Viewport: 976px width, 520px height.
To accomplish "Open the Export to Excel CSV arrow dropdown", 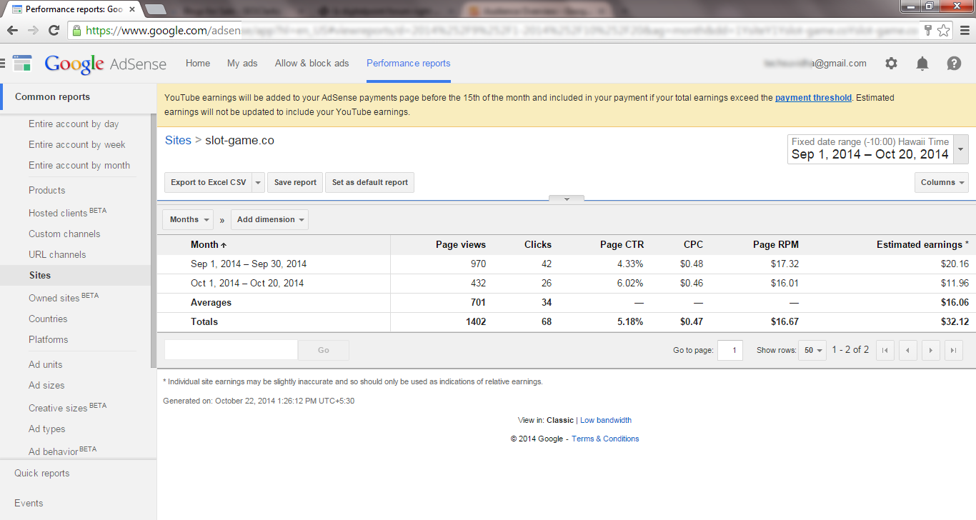I will tap(258, 183).
